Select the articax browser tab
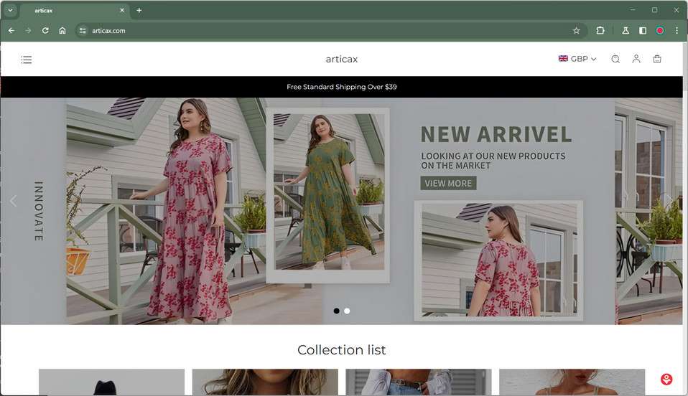Viewport: 688px width, 396px height. [74, 10]
